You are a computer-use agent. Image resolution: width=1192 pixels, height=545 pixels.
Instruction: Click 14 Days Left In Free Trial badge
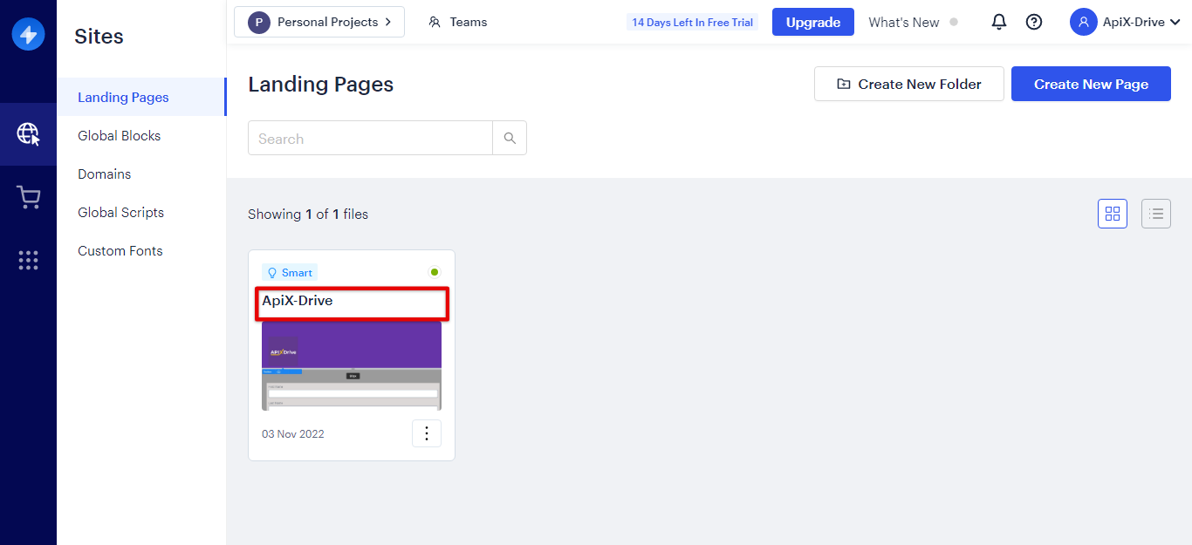coord(692,23)
